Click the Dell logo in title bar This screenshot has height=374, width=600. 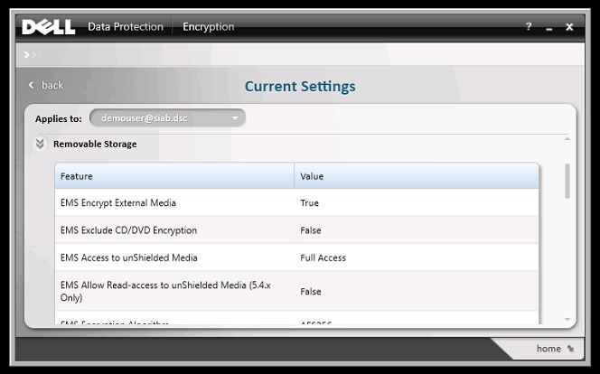[48, 27]
